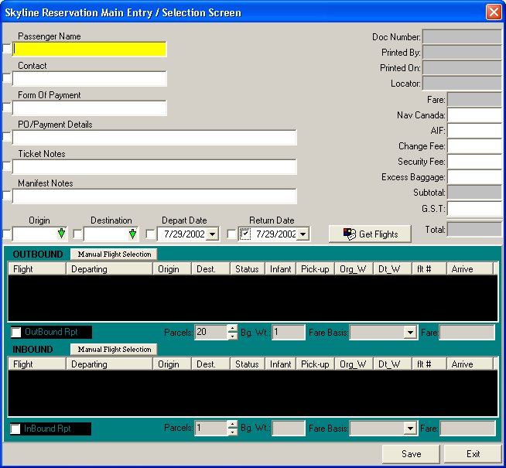The height and width of the screenshot is (468, 506).
Task: Click the Origin green arrow icon
Action: click(61, 234)
